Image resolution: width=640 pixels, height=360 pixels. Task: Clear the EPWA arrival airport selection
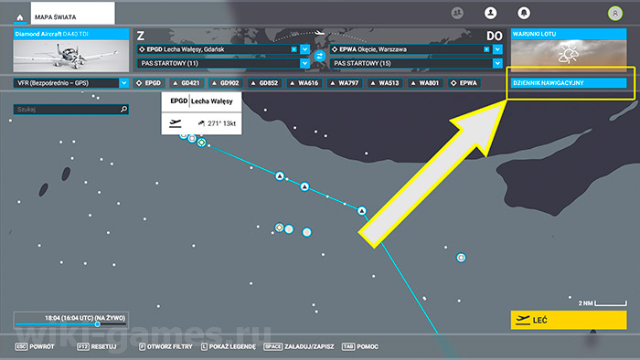coord(486,49)
